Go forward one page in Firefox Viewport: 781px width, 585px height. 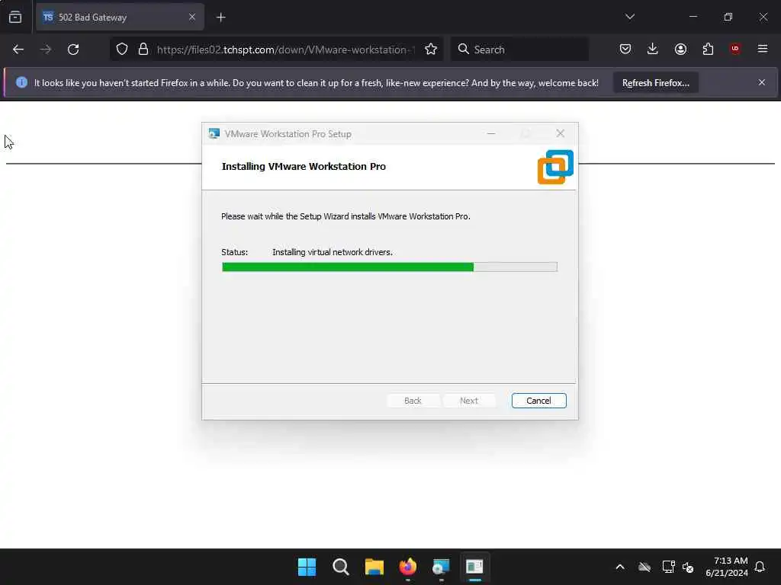(45, 50)
